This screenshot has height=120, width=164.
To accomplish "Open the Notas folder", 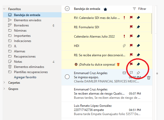I will 32,62.
